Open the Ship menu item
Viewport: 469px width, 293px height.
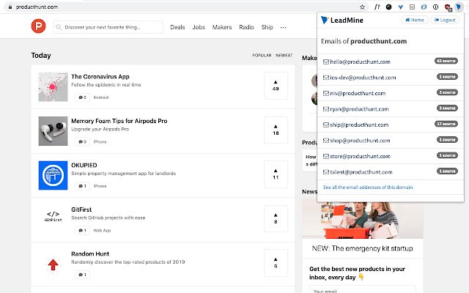coord(267,27)
